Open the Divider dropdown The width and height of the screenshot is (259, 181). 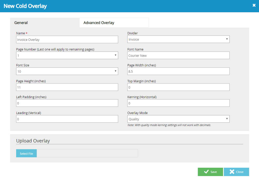coord(178,40)
